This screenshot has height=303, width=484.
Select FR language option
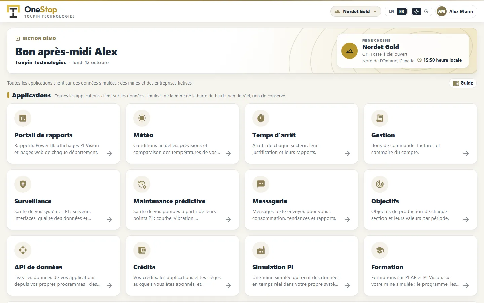click(402, 11)
